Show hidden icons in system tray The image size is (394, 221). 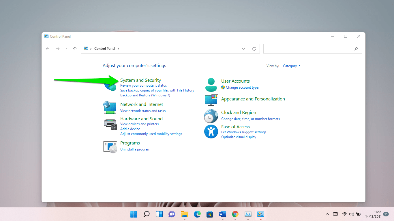click(x=327, y=214)
